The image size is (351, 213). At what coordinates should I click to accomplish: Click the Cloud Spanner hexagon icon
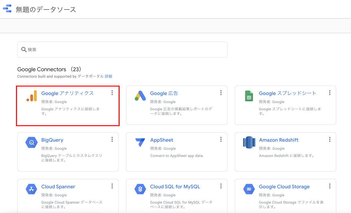(x=32, y=189)
